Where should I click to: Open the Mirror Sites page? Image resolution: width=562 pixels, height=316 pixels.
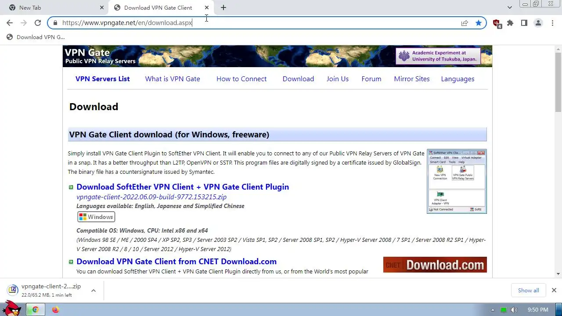[x=412, y=79]
